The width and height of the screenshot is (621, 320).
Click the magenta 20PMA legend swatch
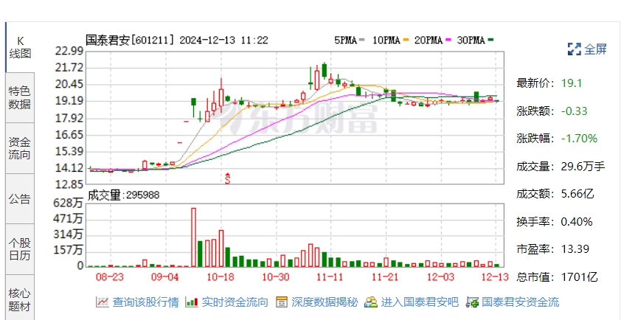pos(449,40)
